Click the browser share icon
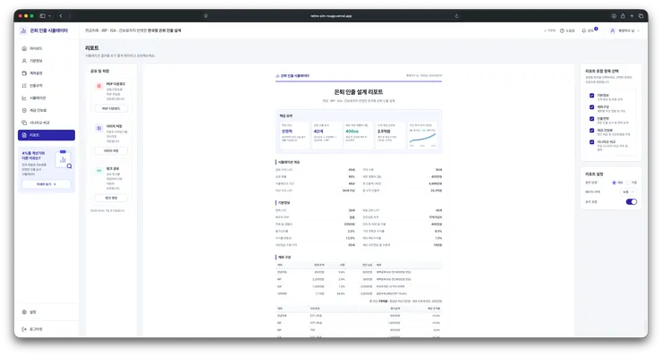This screenshot has height=356, width=662. click(623, 15)
